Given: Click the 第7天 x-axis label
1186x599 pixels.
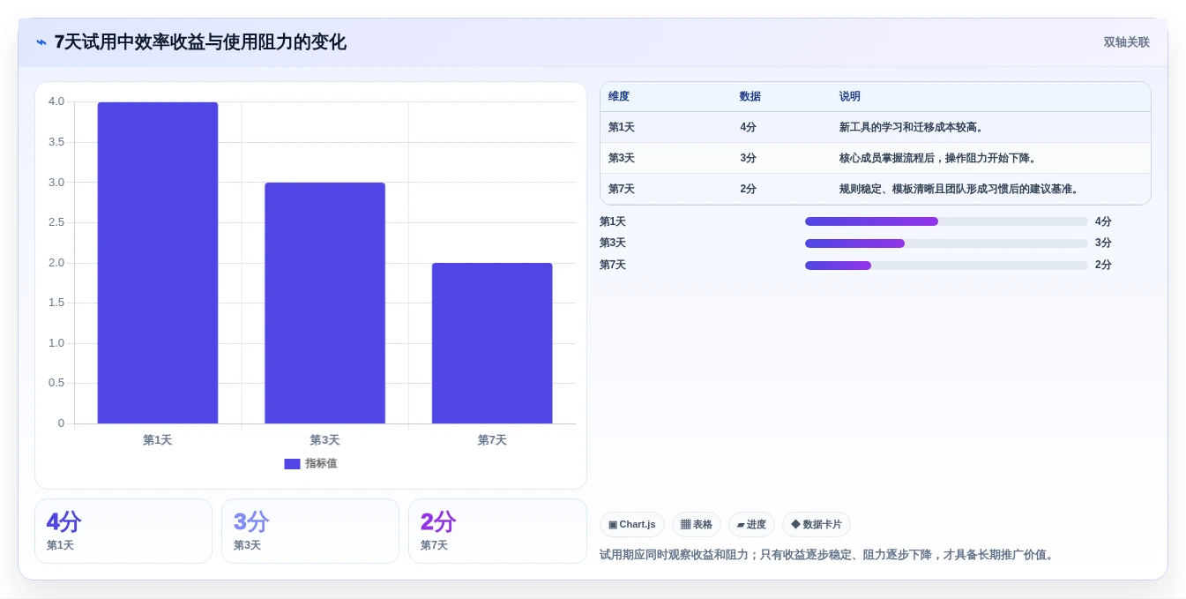Looking at the screenshot, I should coord(492,440).
